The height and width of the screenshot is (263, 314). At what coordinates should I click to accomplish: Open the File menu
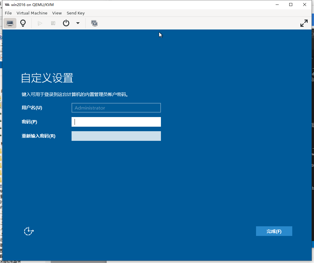(8, 13)
